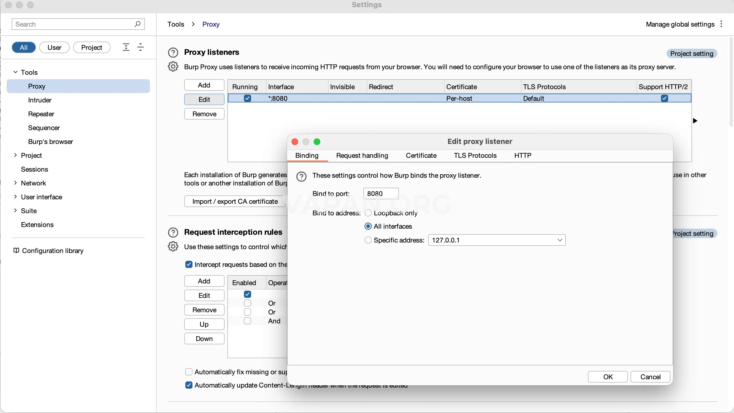Click Import / export CA certificate button
734x413 pixels.
pyautogui.click(x=235, y=201)
